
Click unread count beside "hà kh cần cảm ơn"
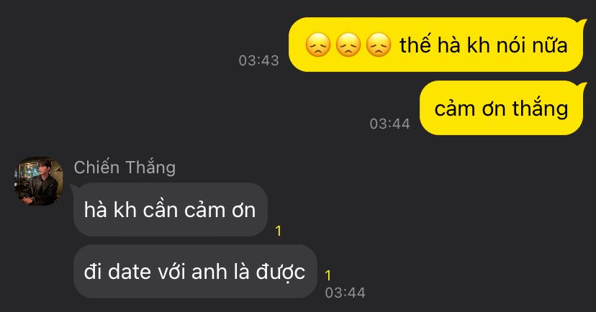point(279,231)
